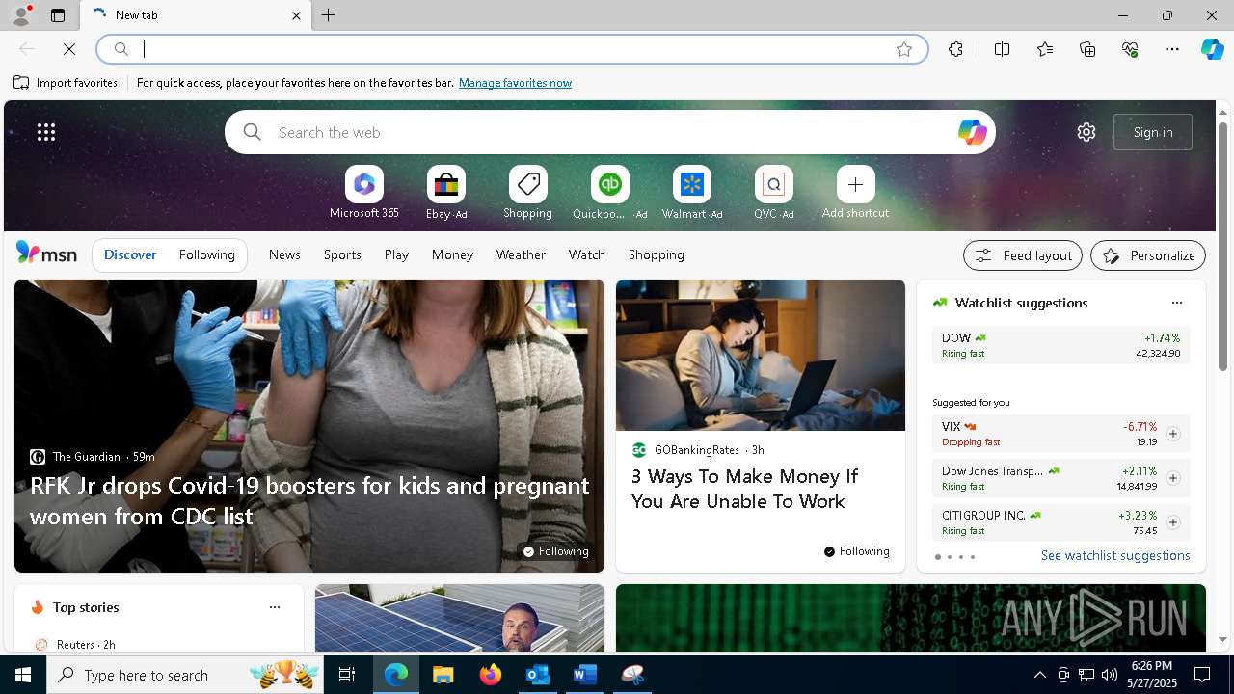This screenshot has height=694, width=1234.
Task: Open the Watch section
Action: [x=587, y=254]
